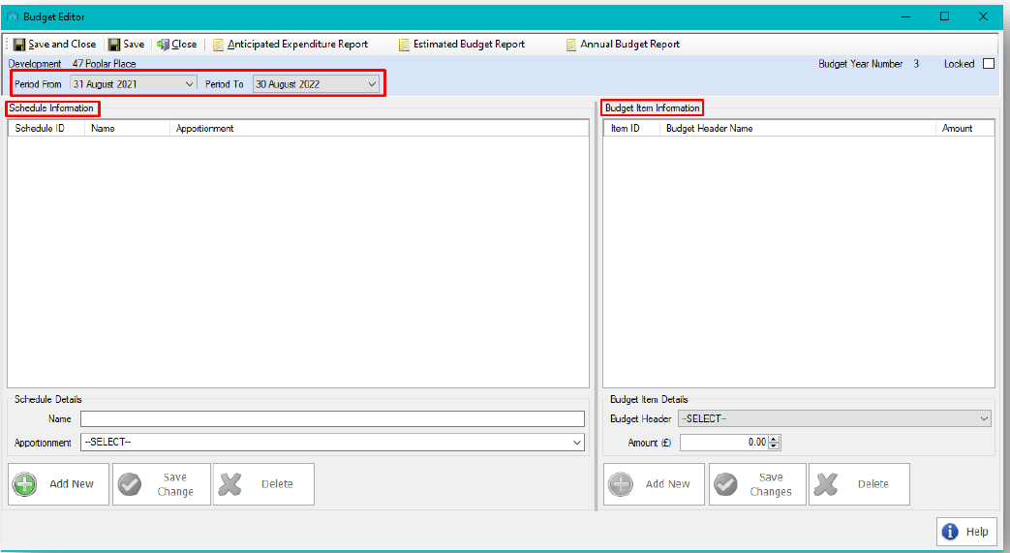Sort by Schedule ID column header
The width and height of the screenshot is (1010, 553).
click(46, 128)
